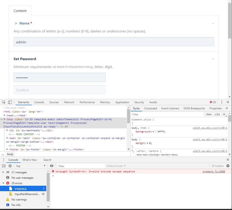Toggle the device toolbar icon
Image resolution: width=232 pixels, height=210 pixels.
tap(10, 102)
